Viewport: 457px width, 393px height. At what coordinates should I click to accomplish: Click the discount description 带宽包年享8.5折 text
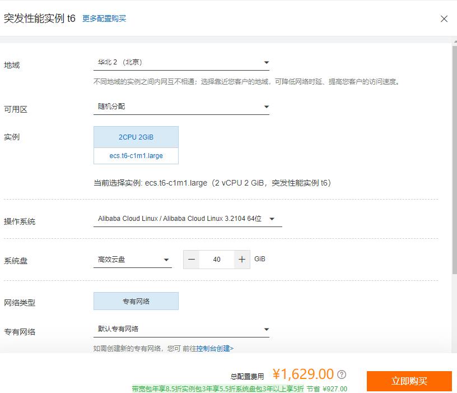pos(218,389)
